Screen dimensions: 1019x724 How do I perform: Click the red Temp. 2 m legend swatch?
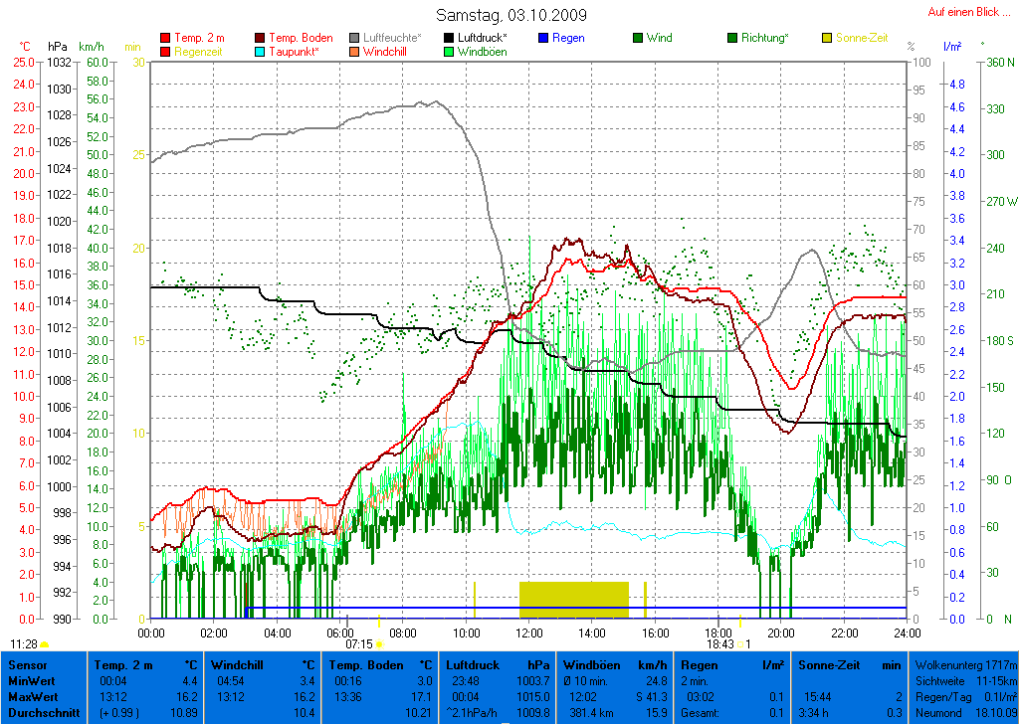click(165, 38)
